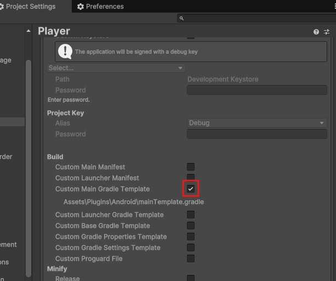Click the debug key warning icon

(65, 52)
